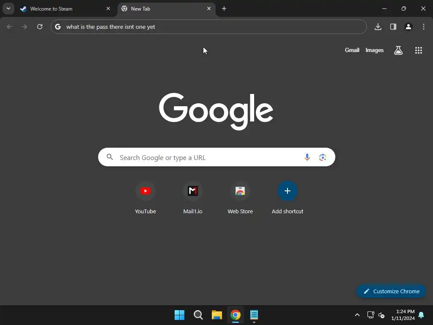433x325 pixels.
Task: Restore down the Chrome window
Action: pos(404,8)
